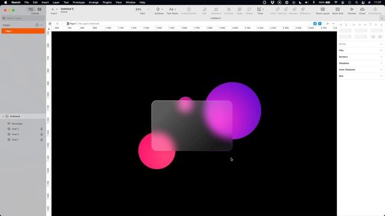Open a new document tab with plus

[x=382, y=19]
